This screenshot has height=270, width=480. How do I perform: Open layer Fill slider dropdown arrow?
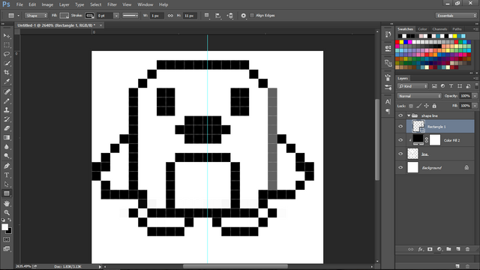475,106
